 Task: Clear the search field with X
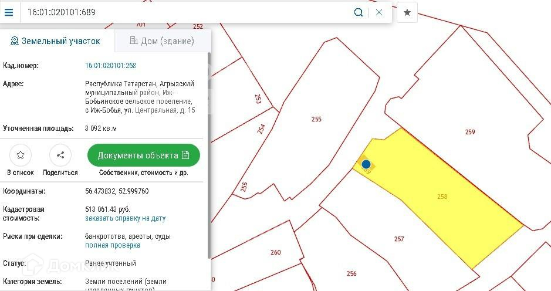coord(379,12)
